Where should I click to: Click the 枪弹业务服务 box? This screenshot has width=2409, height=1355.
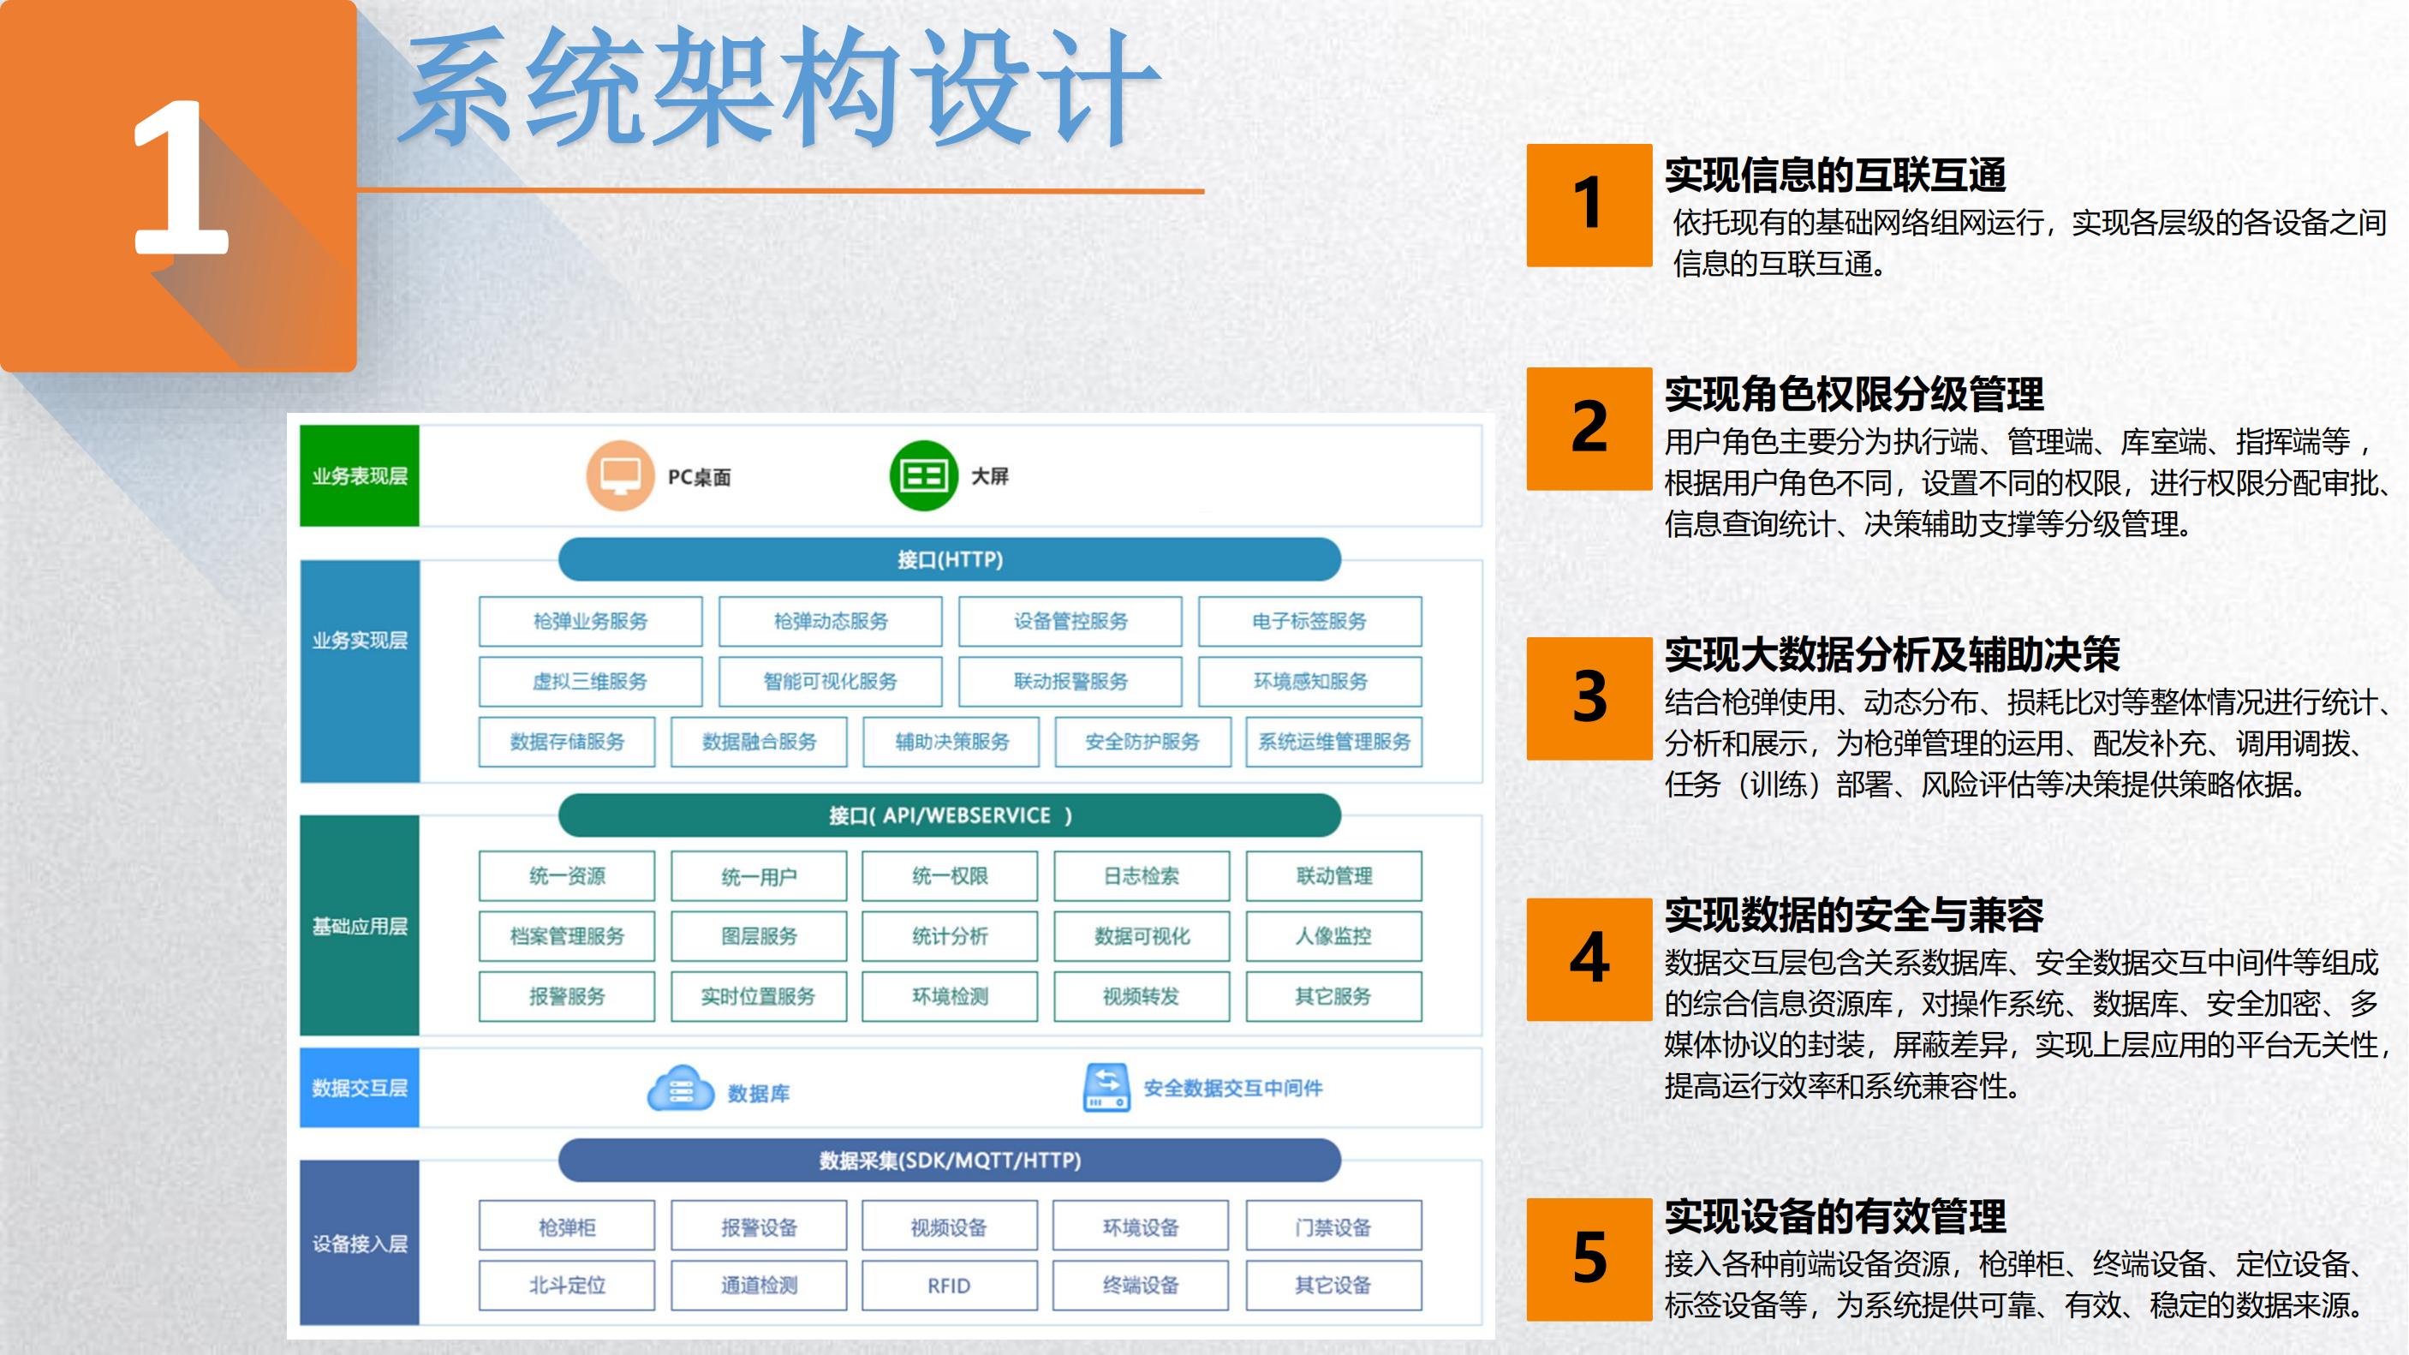[590, 621]
